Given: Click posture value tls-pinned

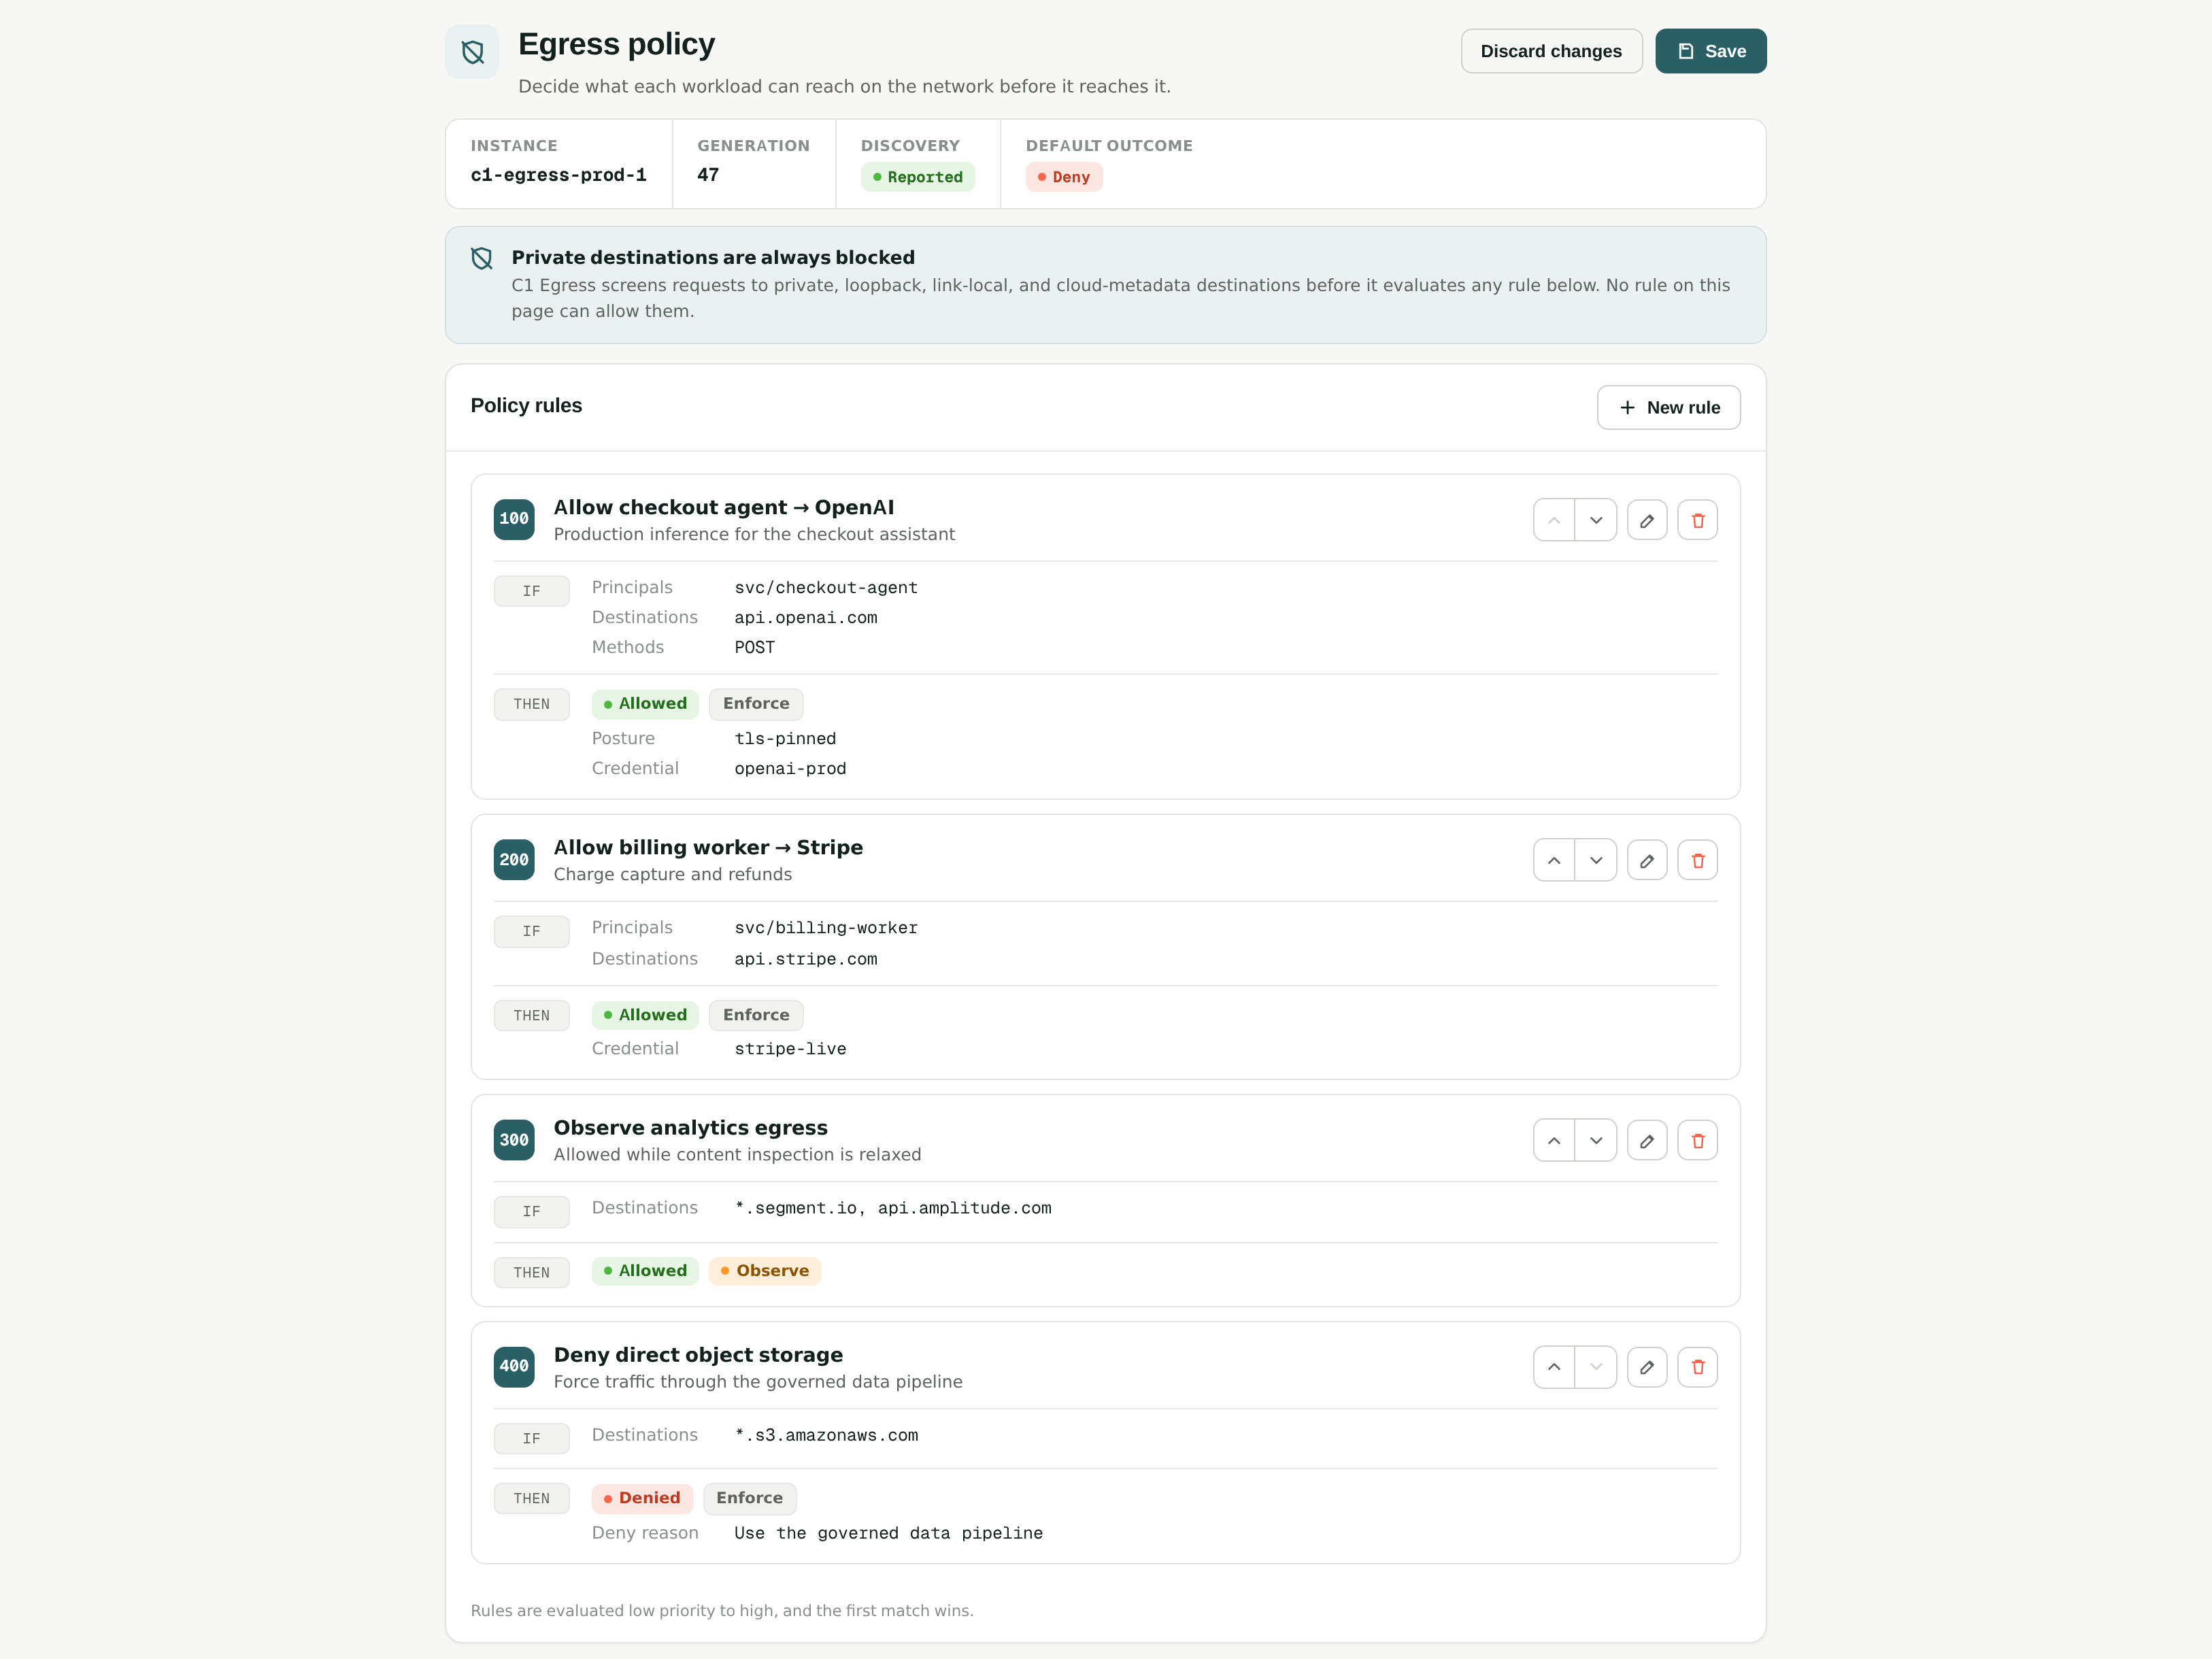Looking at the screenshot, I should click(x=785, y=739).
